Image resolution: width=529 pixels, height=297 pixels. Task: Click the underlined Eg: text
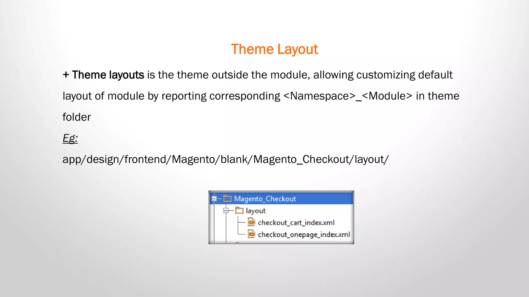(70, 138)
